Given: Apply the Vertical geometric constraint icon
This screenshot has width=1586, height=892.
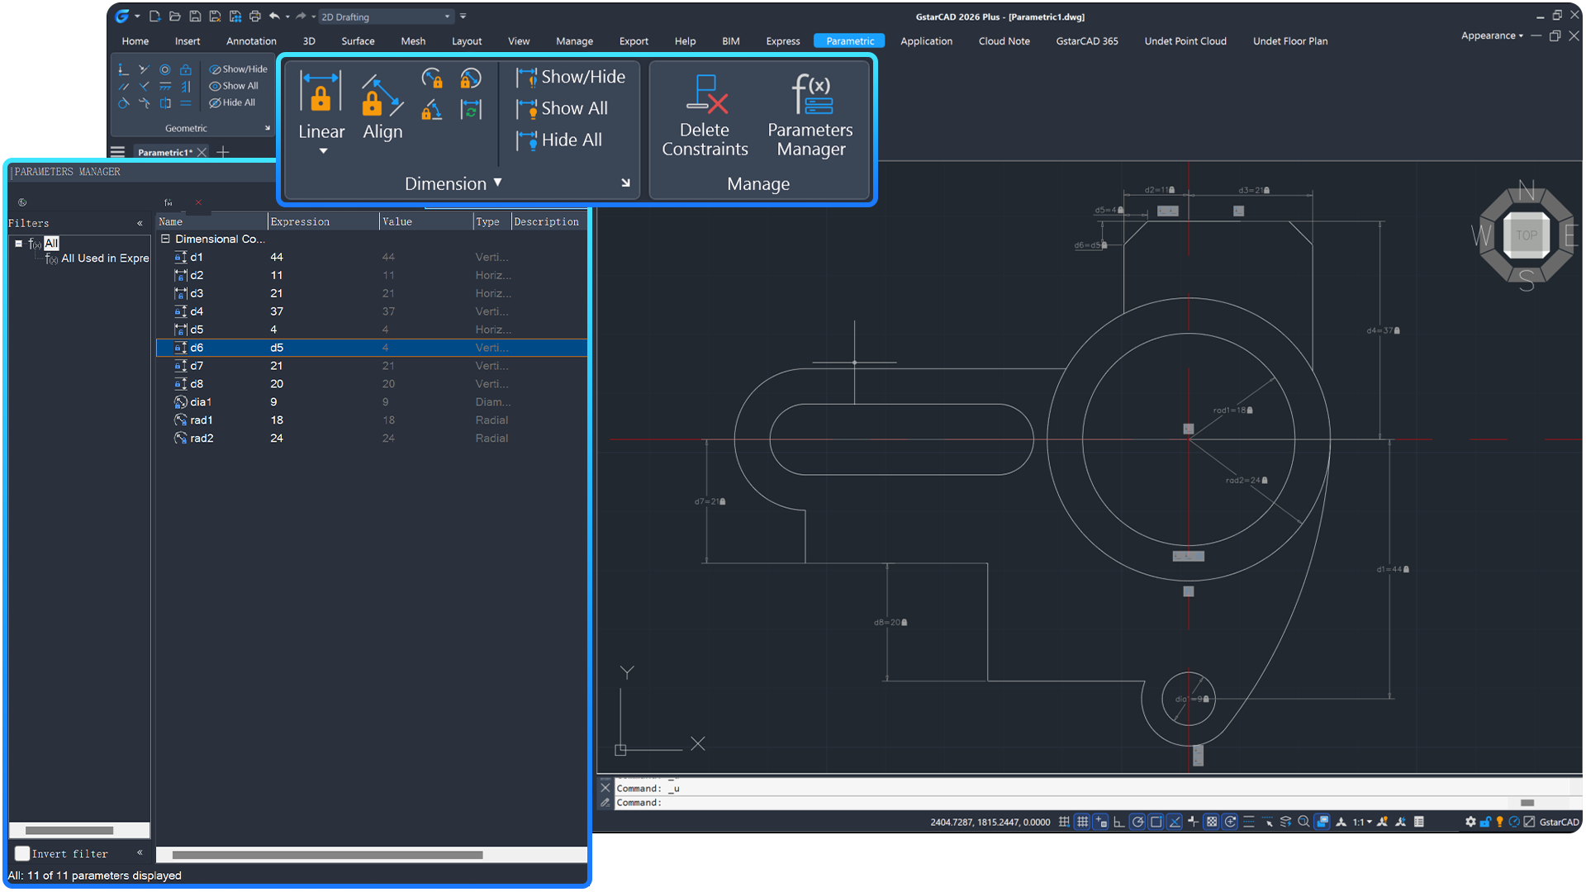Looking at the screenshot, I should 186,86.
